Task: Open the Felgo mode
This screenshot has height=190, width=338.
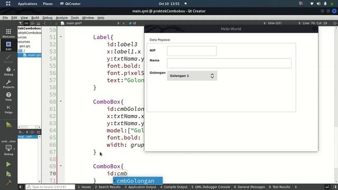Action: (x=8, y=109)
